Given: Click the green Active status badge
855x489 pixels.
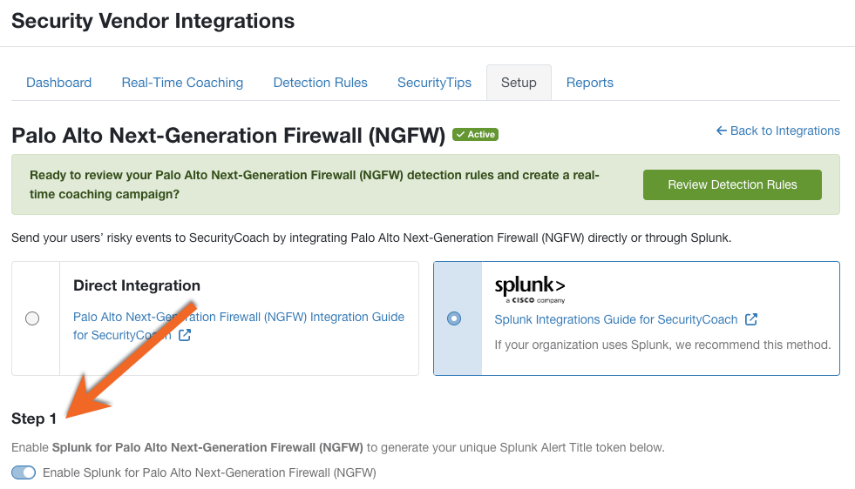Looking at the screenshot, I should (x=476, y=135).
